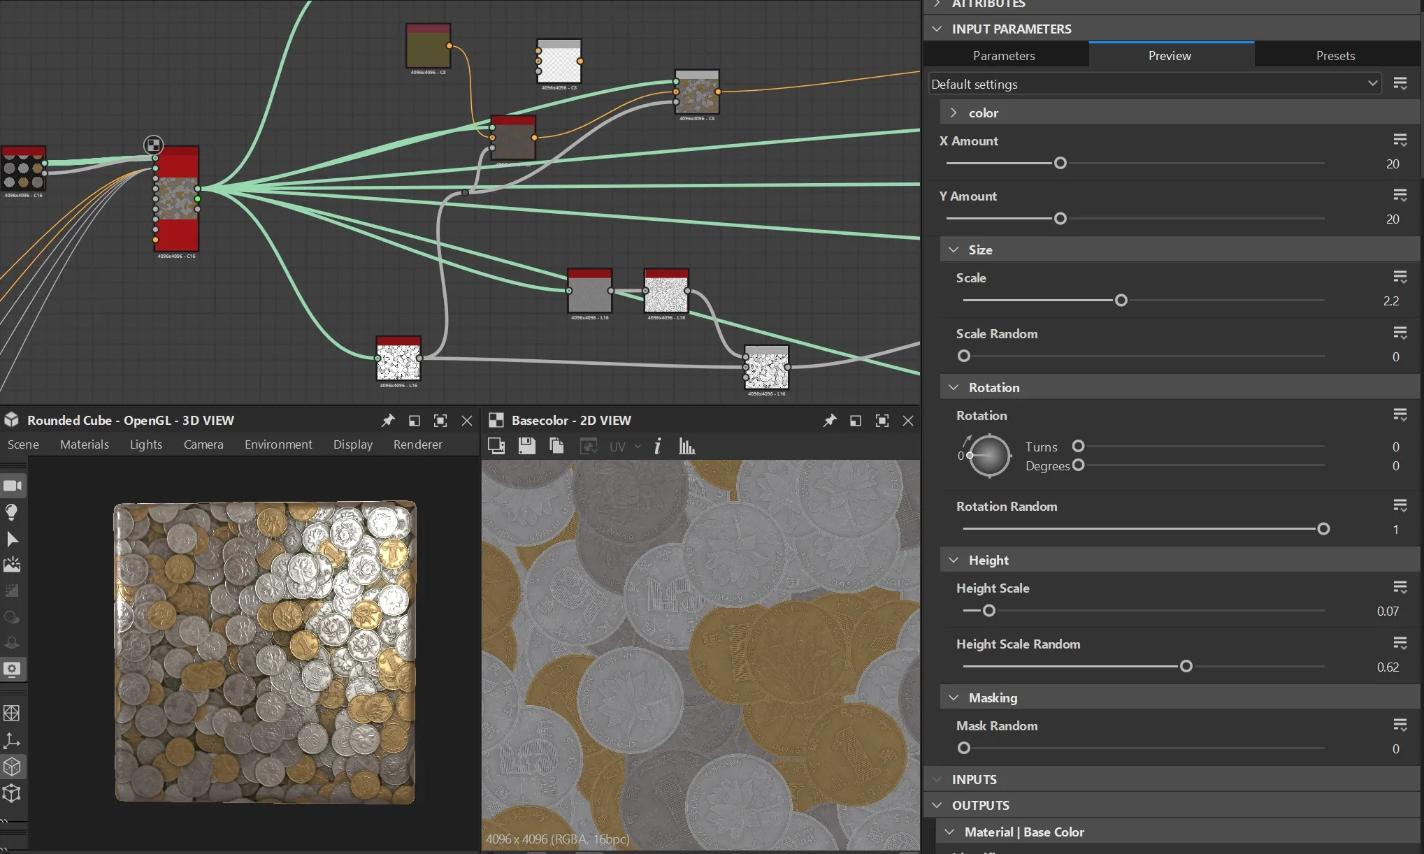
Task: Click the Scale value field showing 2.2
Action: (x=1390, y=301)
